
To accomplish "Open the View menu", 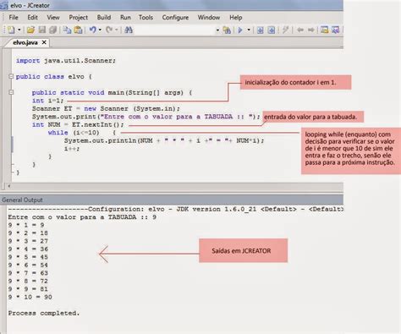I will (x=53, y=17).
